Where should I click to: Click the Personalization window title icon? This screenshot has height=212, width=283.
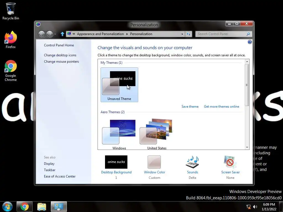pos(38,24)
